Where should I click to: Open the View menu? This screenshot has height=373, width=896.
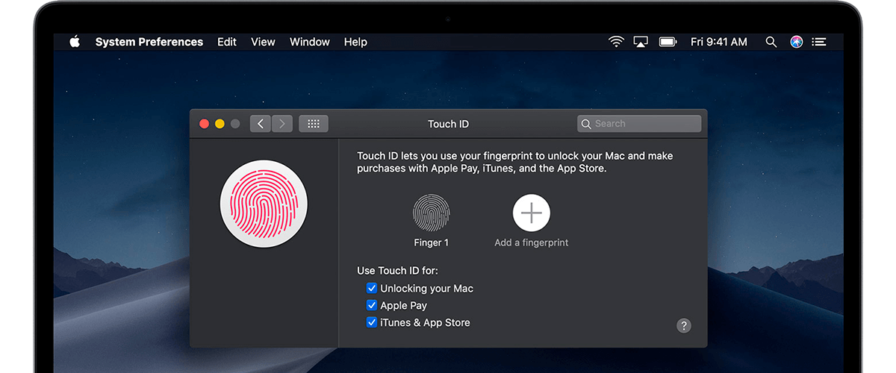pyautogui.click(x=263, y=42)
